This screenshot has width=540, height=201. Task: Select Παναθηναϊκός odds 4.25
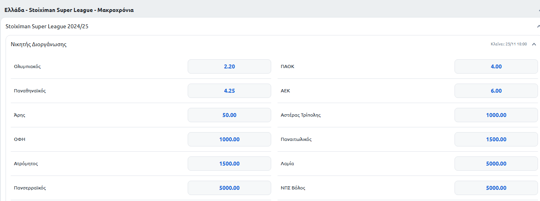tap(229, 91)
